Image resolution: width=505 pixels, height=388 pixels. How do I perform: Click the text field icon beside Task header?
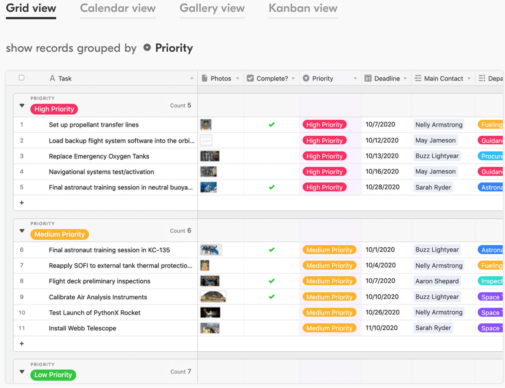(52, 78)
